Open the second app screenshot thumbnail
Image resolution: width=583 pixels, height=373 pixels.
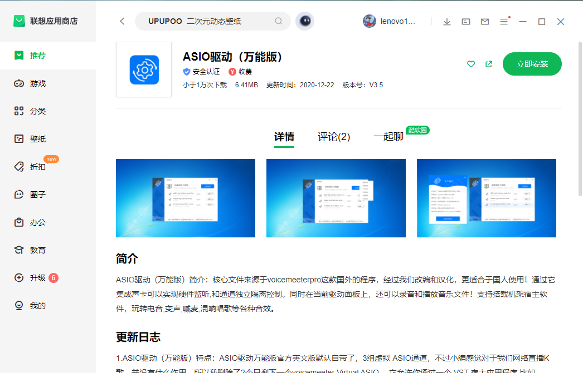pyautogui.click(x=336, y=198)
